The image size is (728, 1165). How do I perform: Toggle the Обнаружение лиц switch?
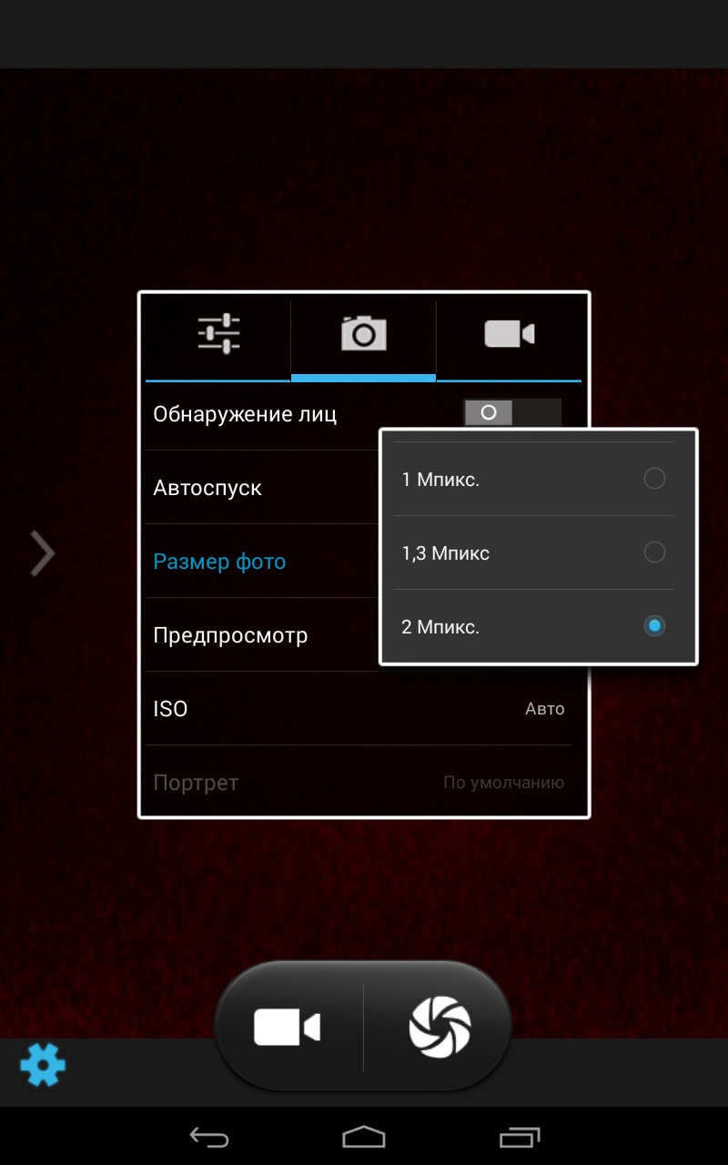click(511, 413)
